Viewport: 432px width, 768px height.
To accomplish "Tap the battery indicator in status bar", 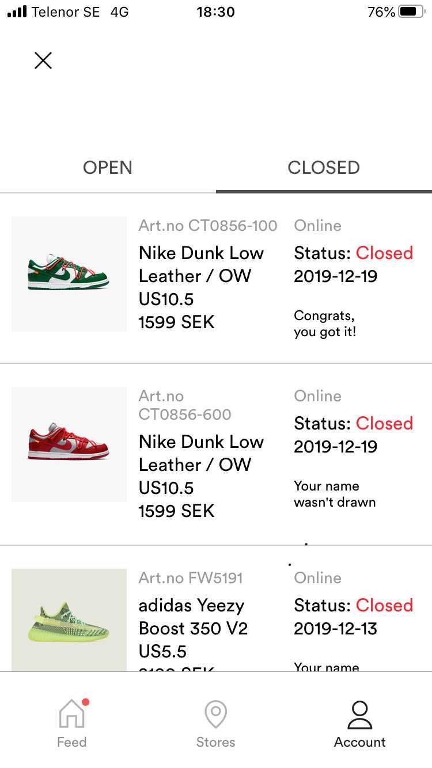I will 411,12.
